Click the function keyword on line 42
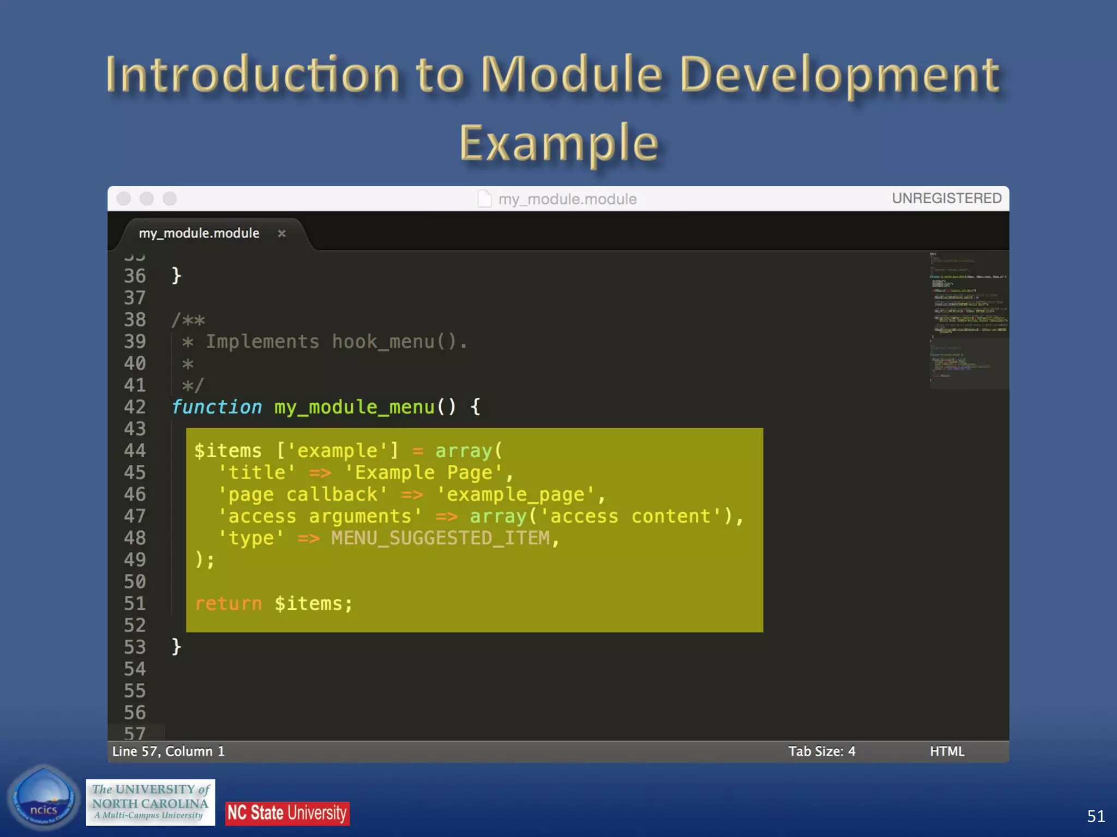The width and height of the screenshot is (1117, 837). [217, 407]
